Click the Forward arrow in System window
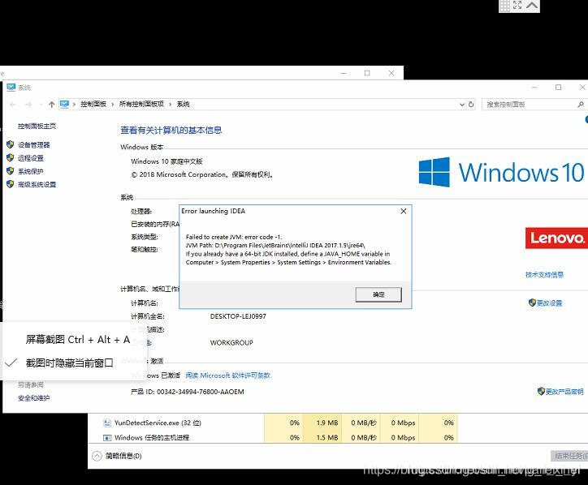 tap(28, 105)
